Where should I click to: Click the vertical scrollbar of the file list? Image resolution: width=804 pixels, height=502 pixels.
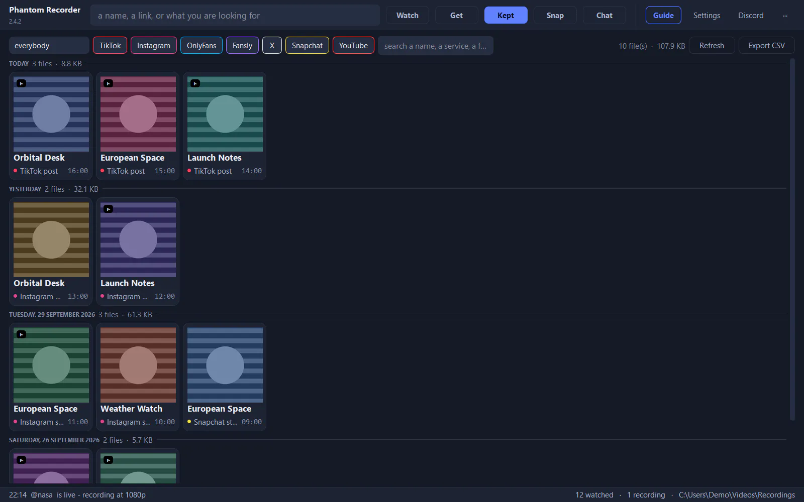click(792, 239)
